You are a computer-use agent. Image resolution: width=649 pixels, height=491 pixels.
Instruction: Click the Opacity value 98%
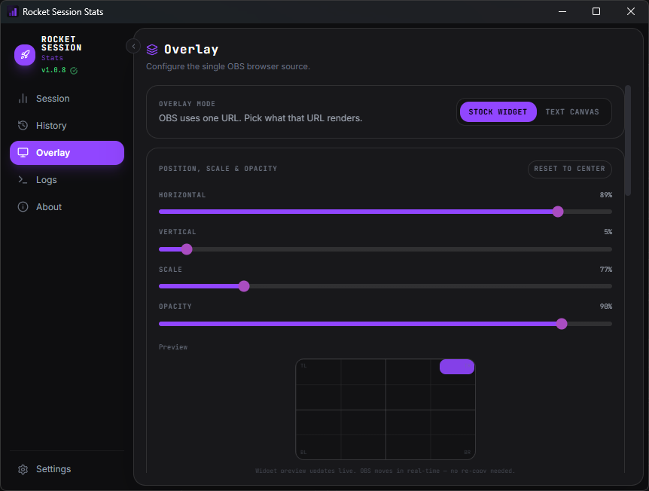605,306
